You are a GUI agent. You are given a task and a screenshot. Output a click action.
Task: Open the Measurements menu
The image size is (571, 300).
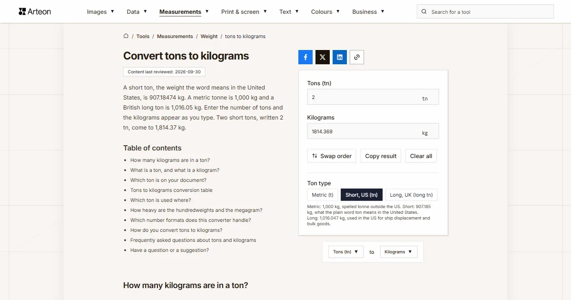184,12
